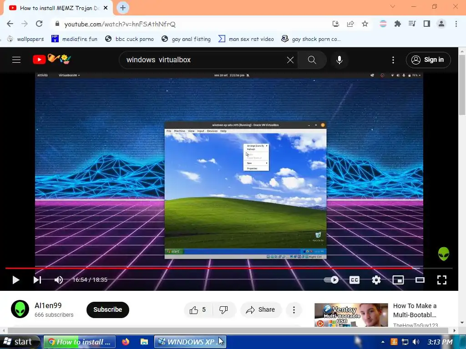
Task: Search YouTube with magnifier button
Action: click(312, 60)
